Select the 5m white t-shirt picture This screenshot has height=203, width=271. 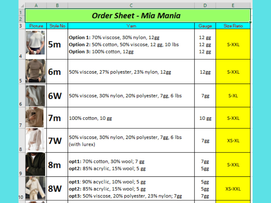35,43
